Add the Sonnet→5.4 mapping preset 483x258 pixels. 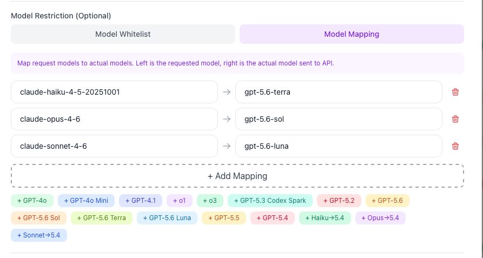click(39, 235)
